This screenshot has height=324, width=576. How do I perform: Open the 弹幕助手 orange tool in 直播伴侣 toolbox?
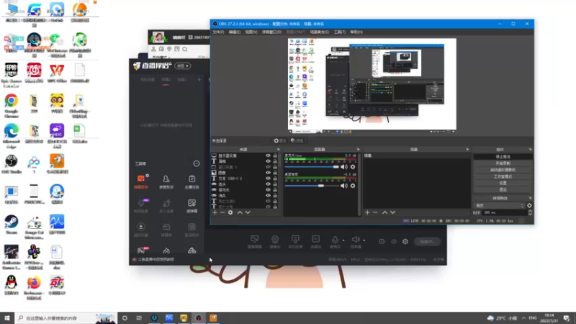[141, 181]
